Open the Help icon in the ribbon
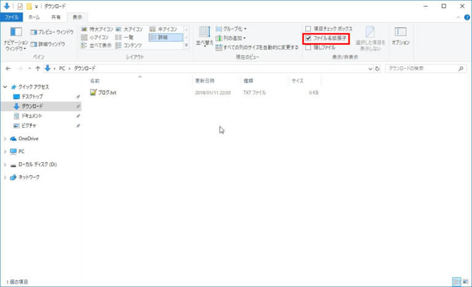The image size is (472, 287). click(467, 17)
